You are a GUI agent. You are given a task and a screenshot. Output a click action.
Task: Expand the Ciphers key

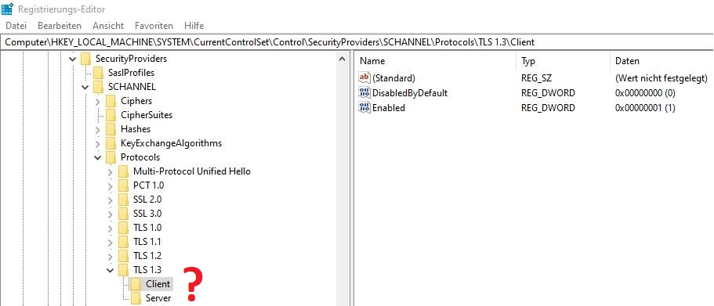(x=97, y=101)
